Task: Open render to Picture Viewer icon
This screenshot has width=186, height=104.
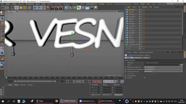Action: pyautogui.click(x=57, y=8)
